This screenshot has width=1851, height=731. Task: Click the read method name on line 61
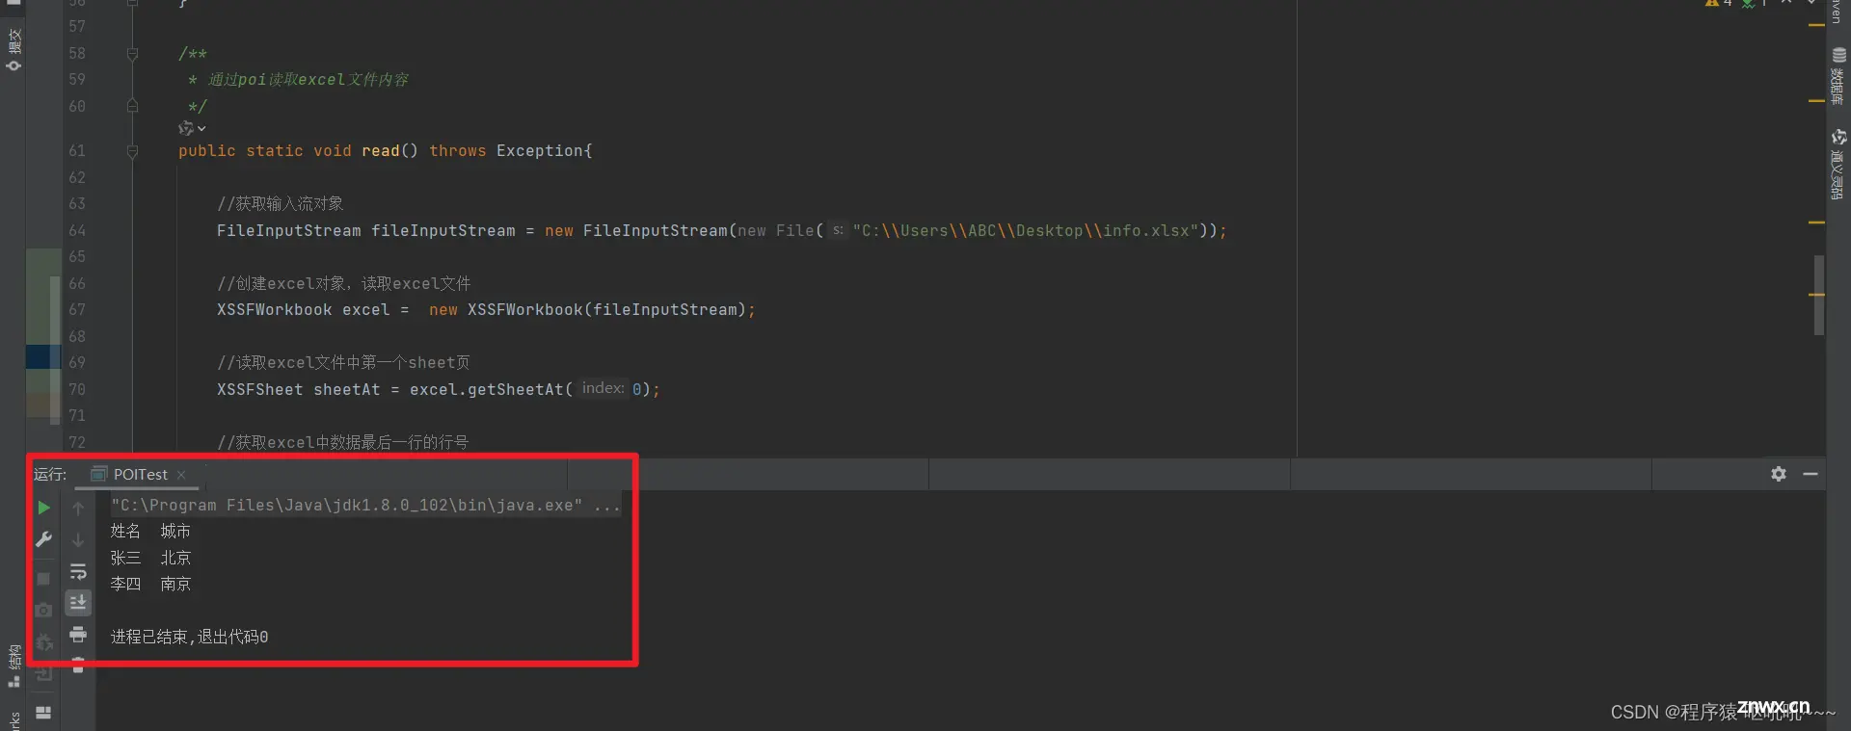[381, 151]
